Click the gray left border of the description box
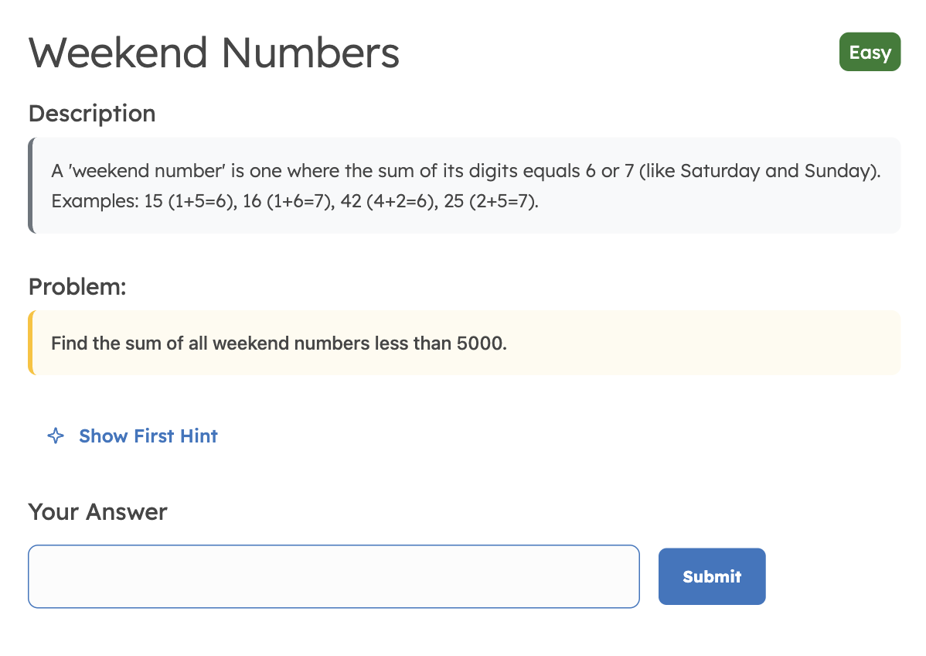Image resolution: width=926 pixels, height=656 pixels. 31,186
